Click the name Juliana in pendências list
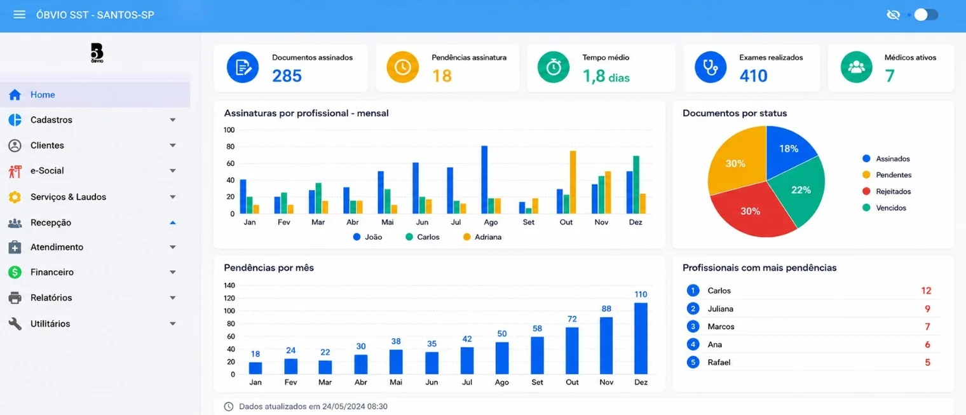 (x=721, y=309)
